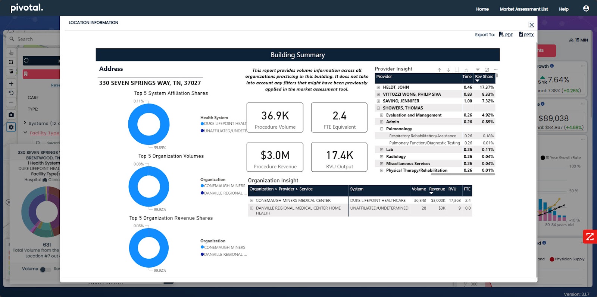Collapse the Pulmonology service row

click(x=382, y=129)
